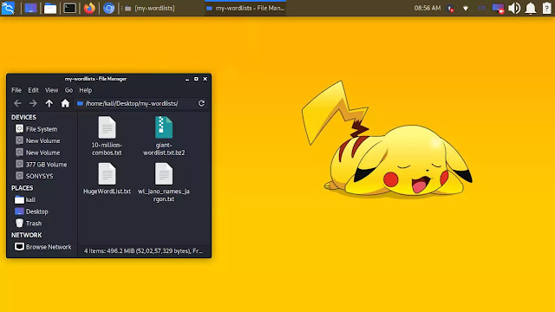Image resolution: width=555 pixels, height=312 pixels.
Task: Open the Help menu
Action: click(85, 90)
